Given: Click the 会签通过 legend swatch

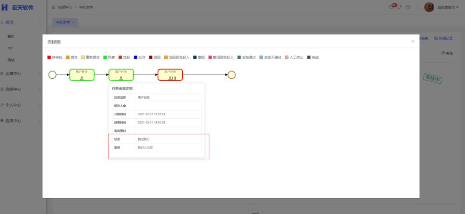Looking at the screenshot, I should pos(239,57).
